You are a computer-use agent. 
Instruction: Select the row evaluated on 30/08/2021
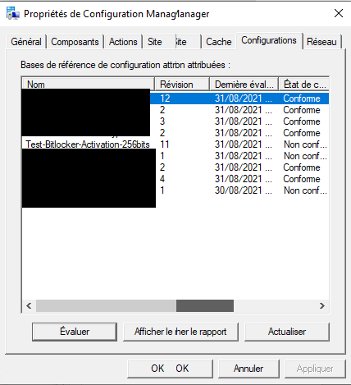tap(175, 190)
